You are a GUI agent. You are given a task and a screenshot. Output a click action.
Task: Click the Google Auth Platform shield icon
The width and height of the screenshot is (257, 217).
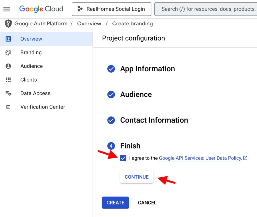click(x=8, y=23)
